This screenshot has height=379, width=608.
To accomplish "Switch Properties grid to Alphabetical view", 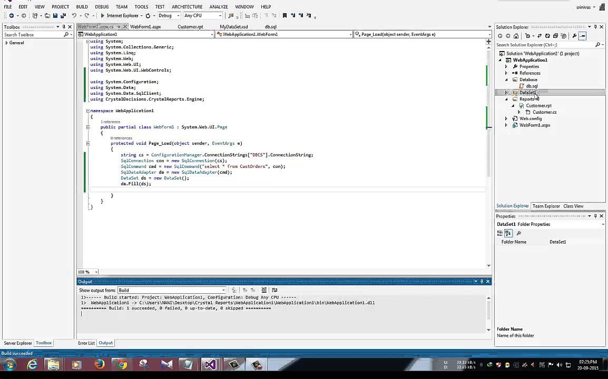I will coord(508,233).
